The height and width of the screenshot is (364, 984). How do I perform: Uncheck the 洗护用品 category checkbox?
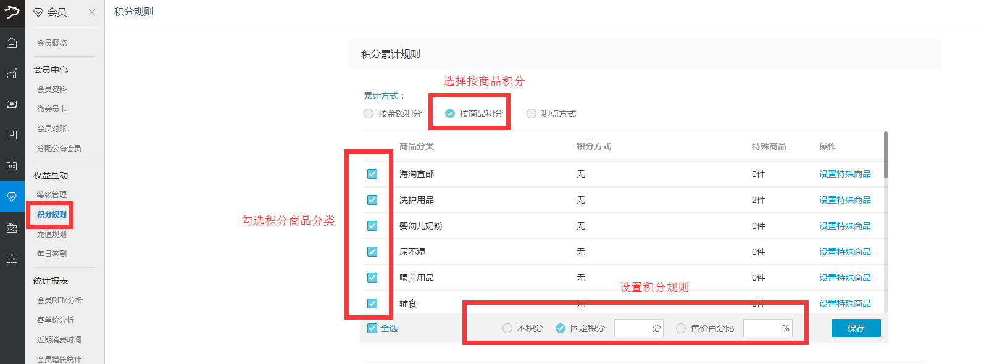[372, 200]
